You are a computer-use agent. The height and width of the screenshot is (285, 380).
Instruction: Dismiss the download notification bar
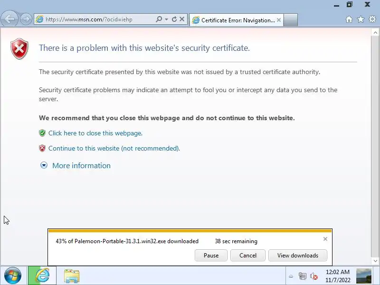(x=325, y=239)
